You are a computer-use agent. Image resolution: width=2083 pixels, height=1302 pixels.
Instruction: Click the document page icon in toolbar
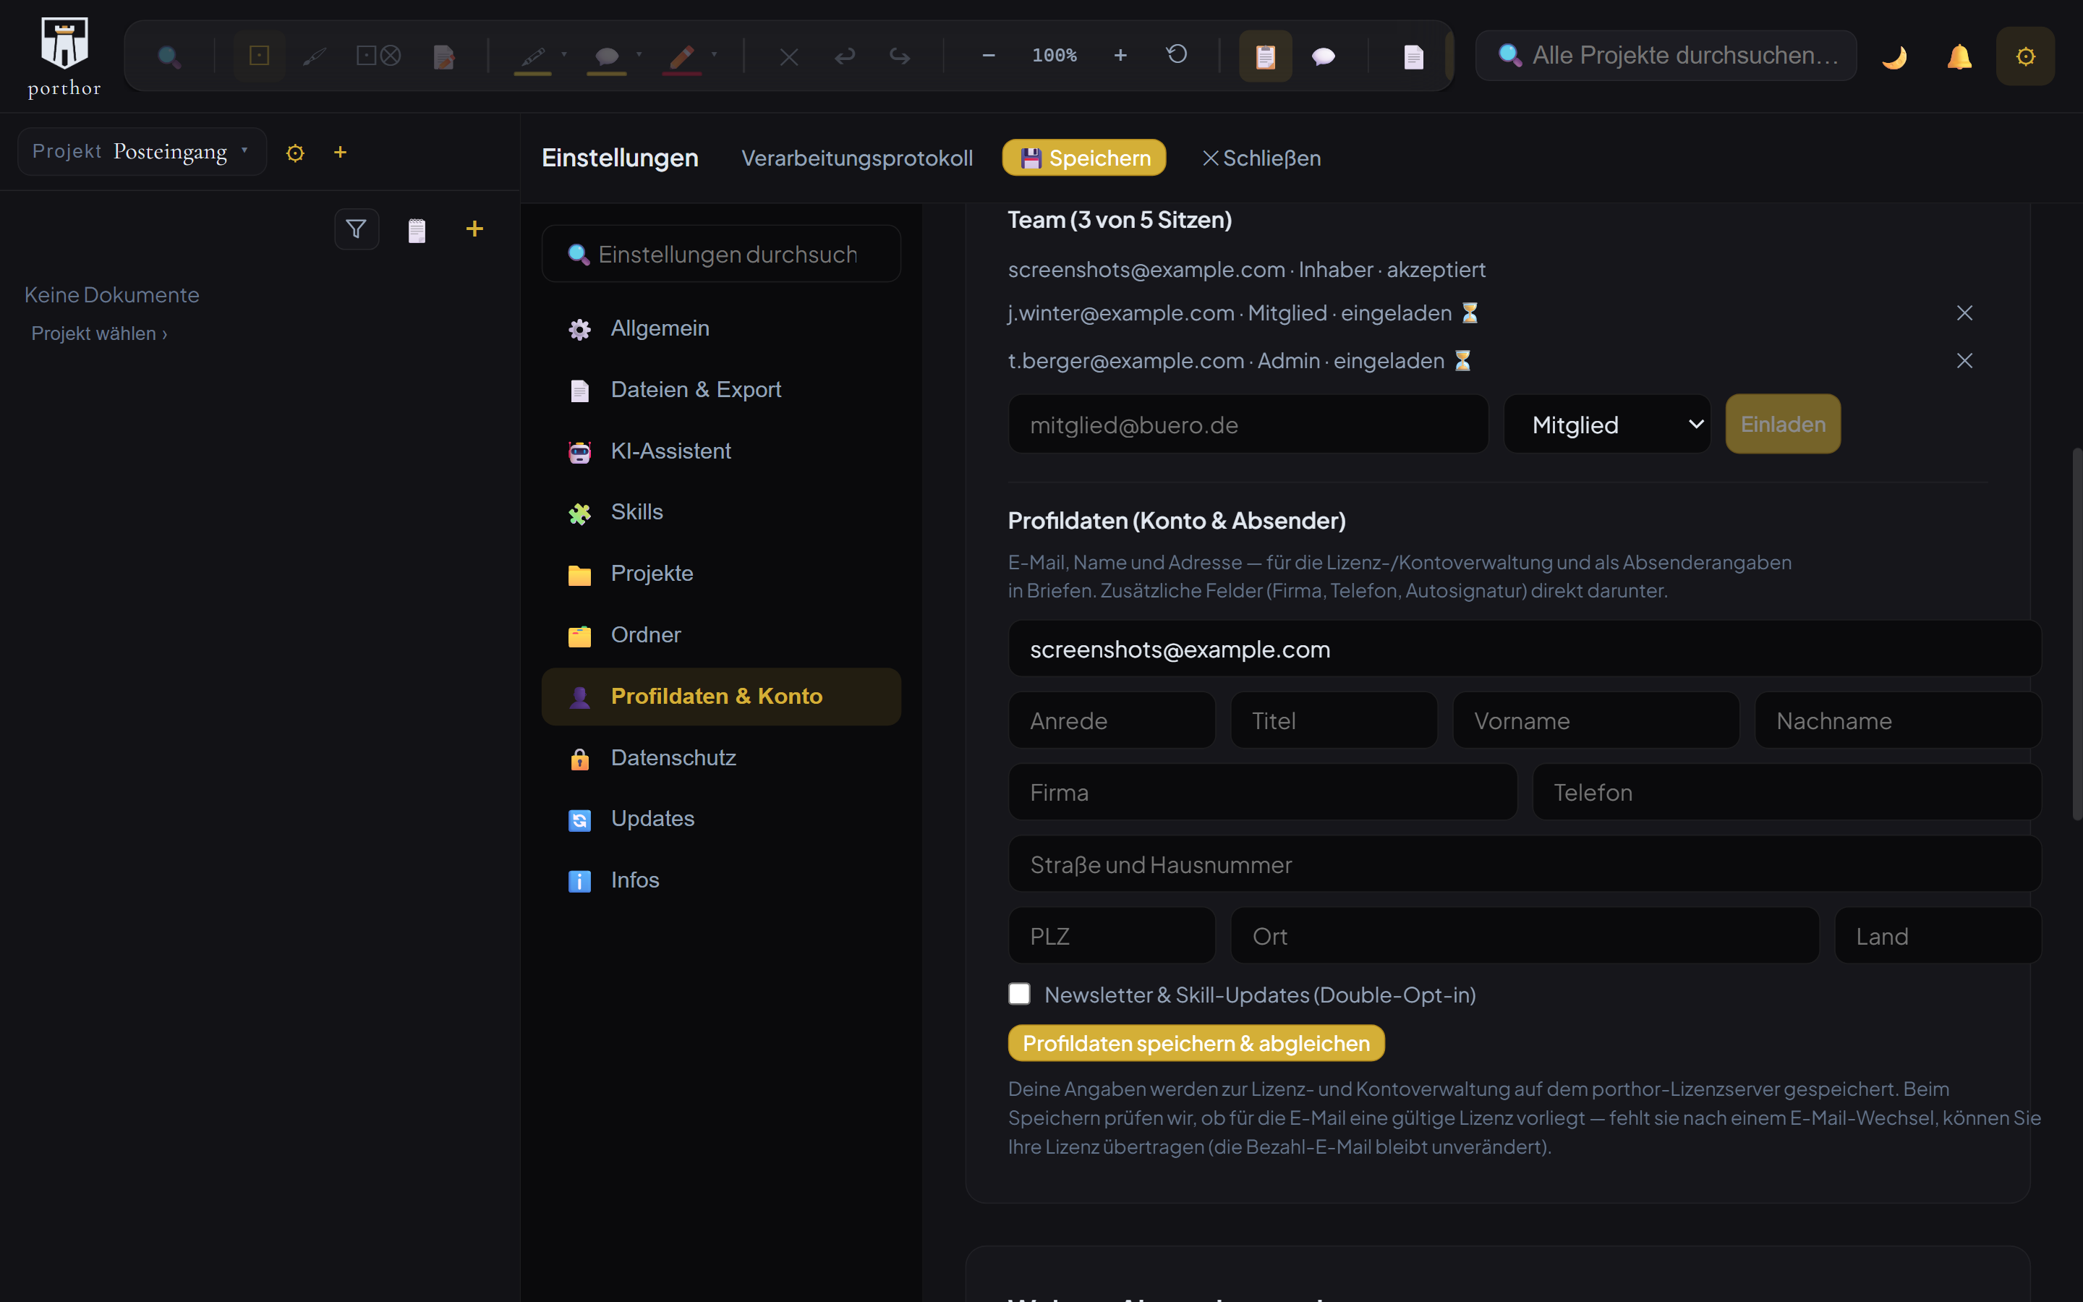click(x=1413, y=57)
